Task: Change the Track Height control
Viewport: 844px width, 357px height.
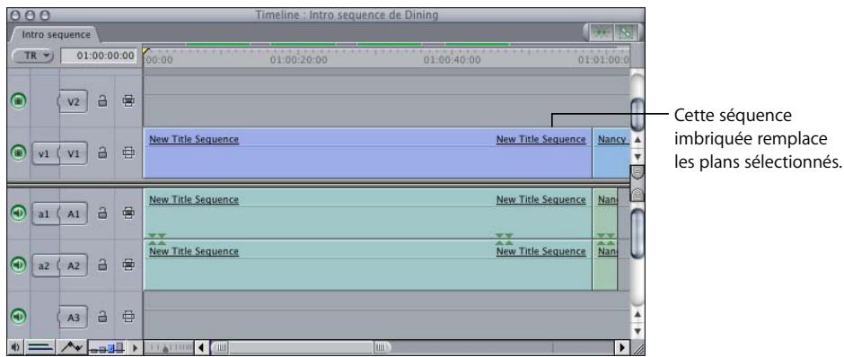Action: pos(107,347)
